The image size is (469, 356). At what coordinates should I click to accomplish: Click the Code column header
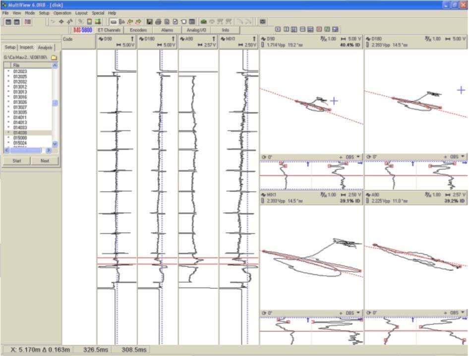(79, 42)
